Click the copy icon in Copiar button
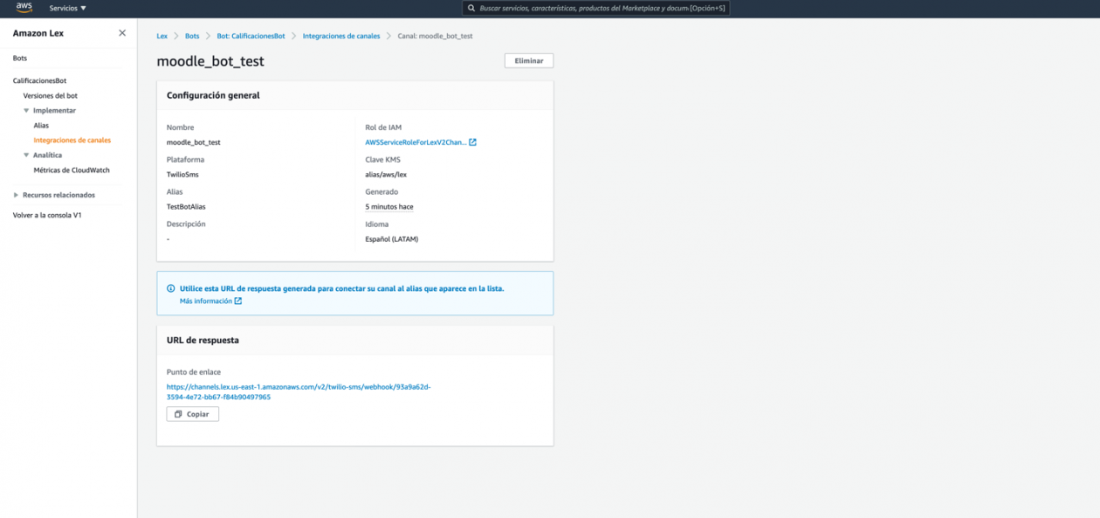 [178, 414]
